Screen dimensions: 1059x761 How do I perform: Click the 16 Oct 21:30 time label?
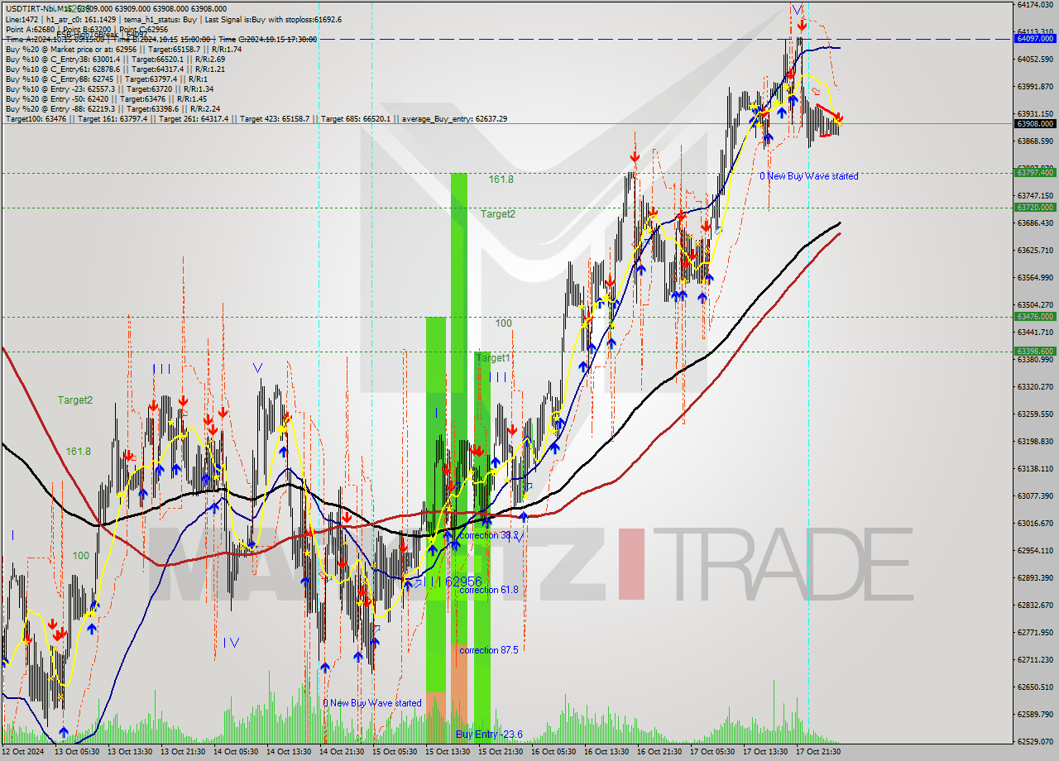[x=659, y=751]
